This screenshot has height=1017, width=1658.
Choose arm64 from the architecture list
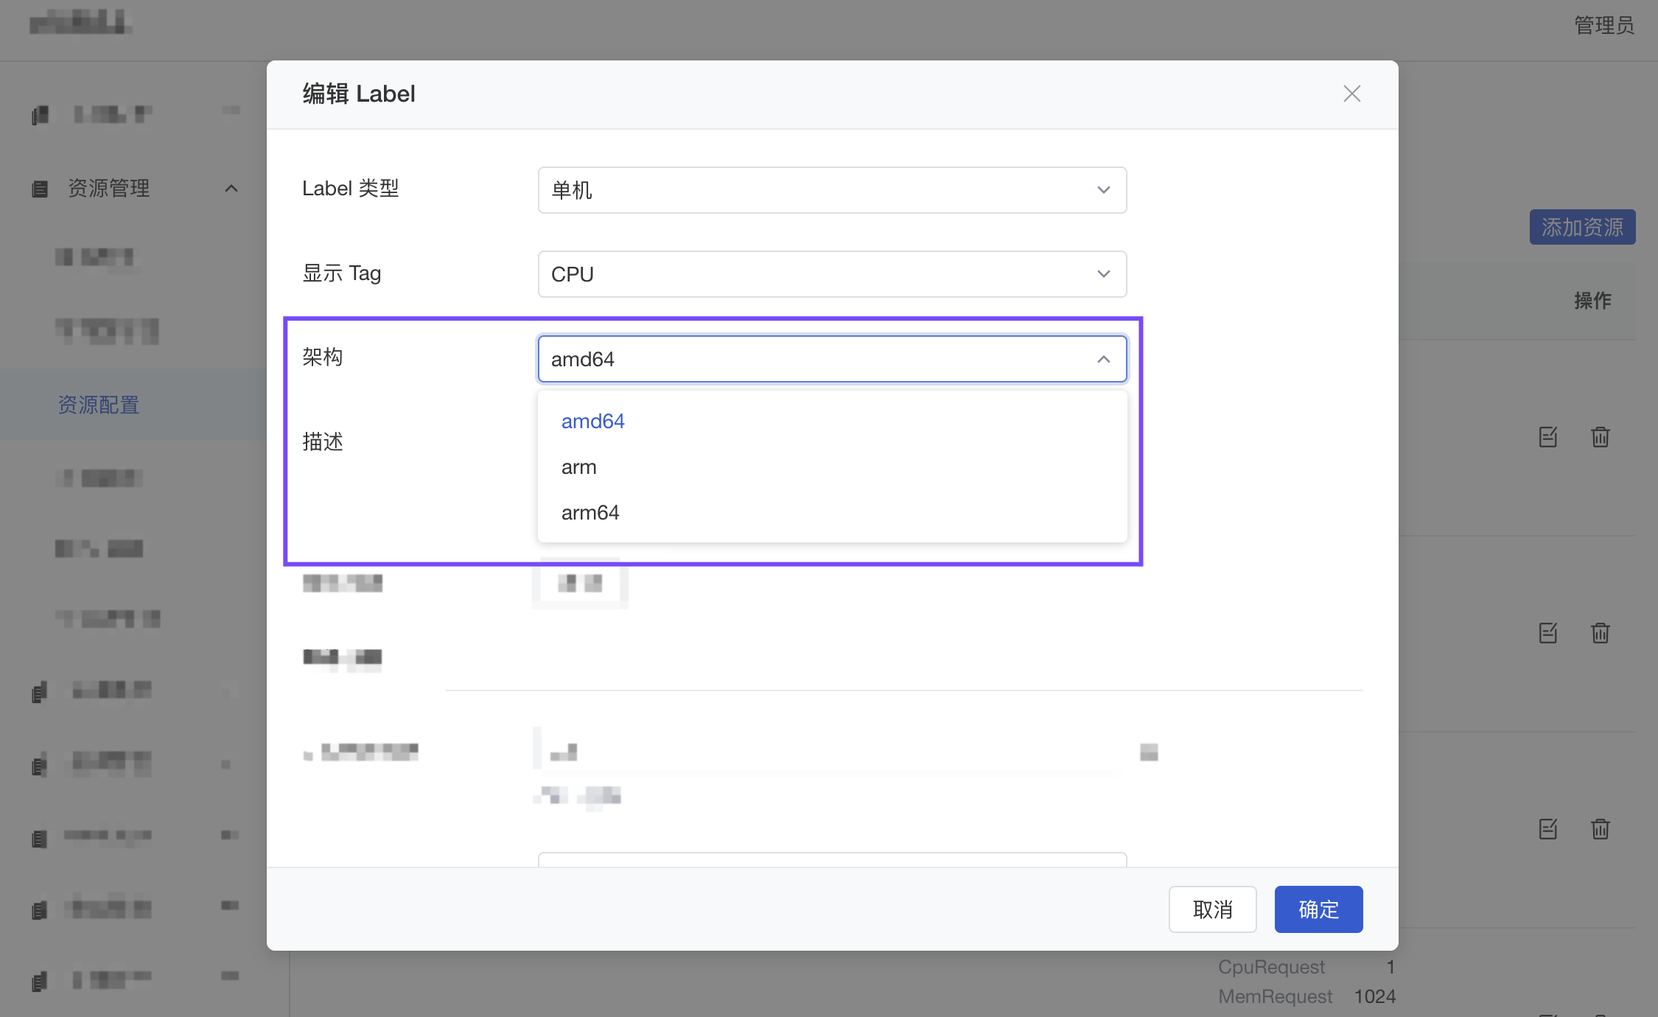tap(590, 513)
